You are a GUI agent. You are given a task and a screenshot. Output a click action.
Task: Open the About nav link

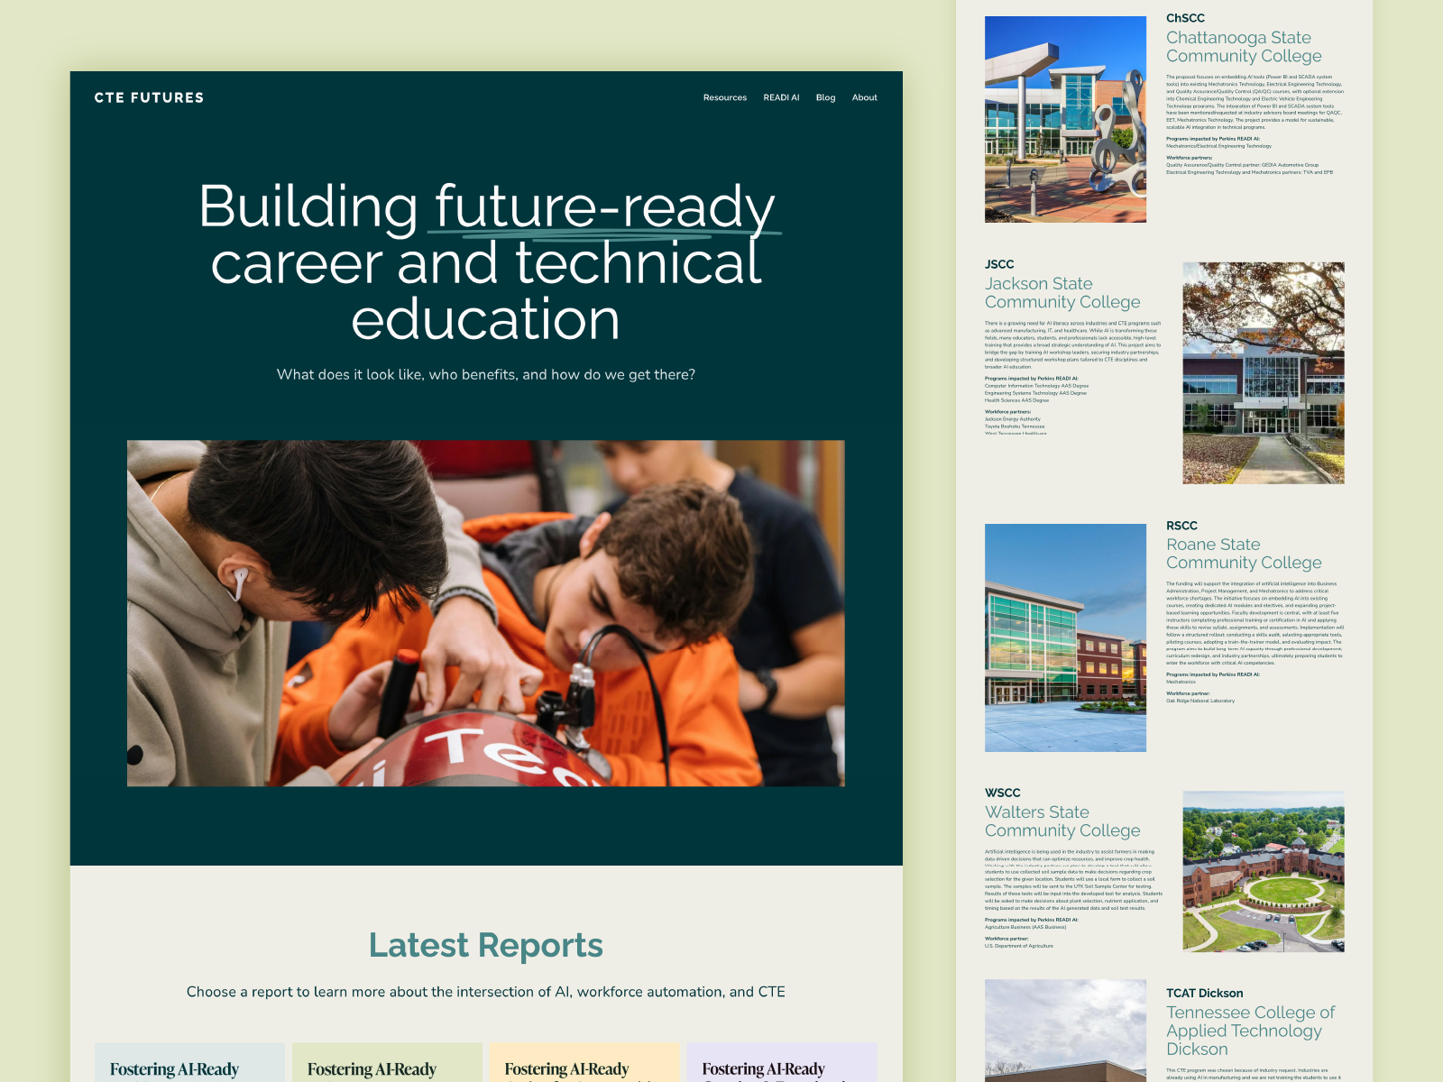(864, 97)
